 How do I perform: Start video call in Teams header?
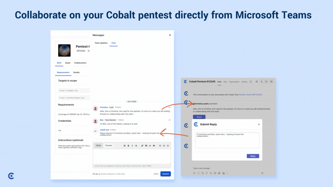click(266, 82)
